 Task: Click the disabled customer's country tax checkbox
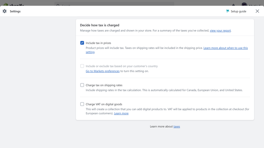82,66
